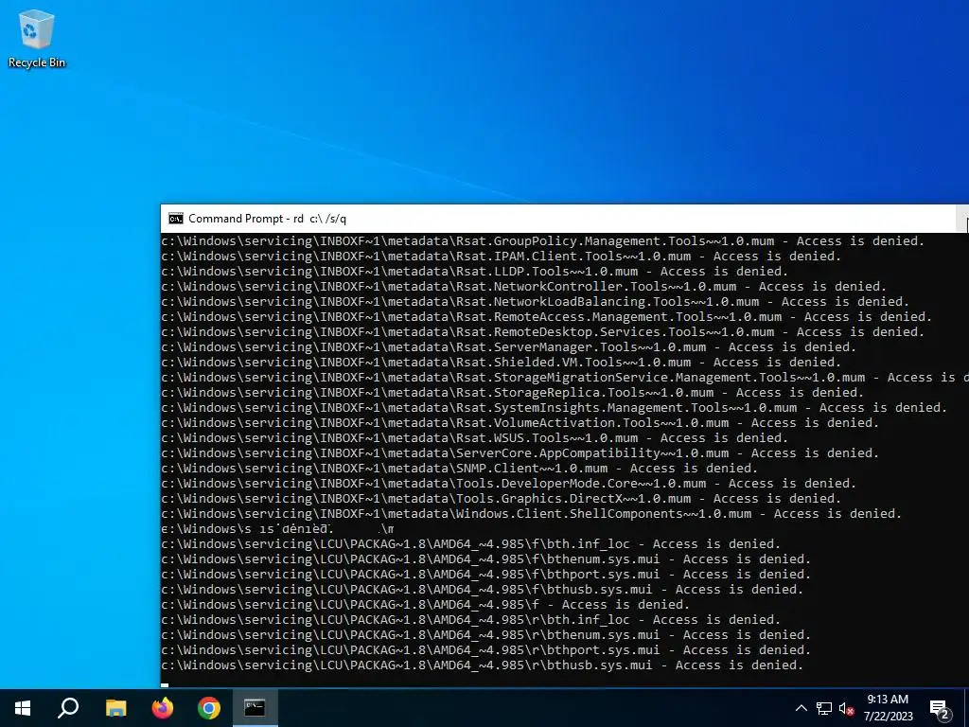This screenshot has width=969, height=727.
Task: Click the line with Tools.Graphics.DirectX
Action: (x=502, y=498)
